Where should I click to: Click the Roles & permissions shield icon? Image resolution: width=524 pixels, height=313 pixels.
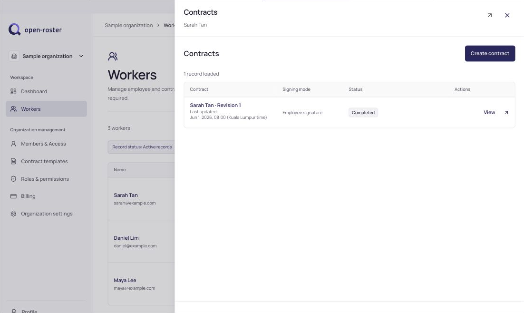point(13,178)
